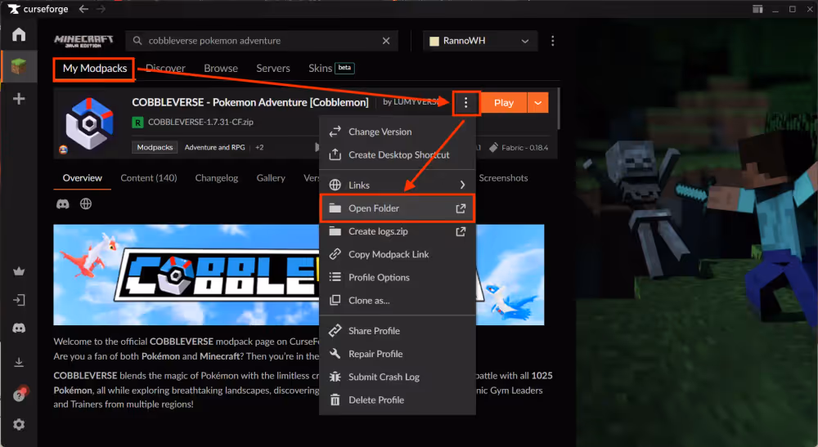Choose Copy Modpack Link
The width and height of the screenshot is (818, 447).
pyautogui.click(x=397, y=254)
